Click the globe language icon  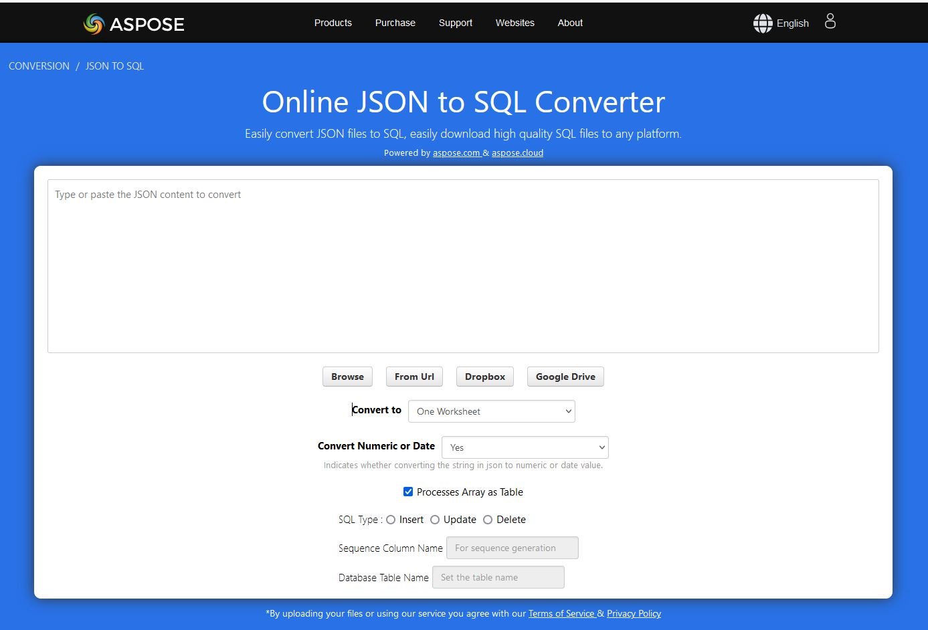click(x=763, y=23)
